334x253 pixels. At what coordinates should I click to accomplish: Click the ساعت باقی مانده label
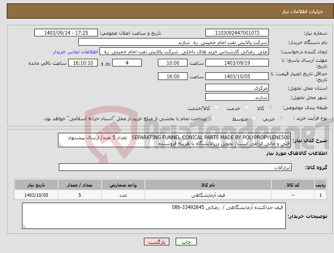pos(47,63)
